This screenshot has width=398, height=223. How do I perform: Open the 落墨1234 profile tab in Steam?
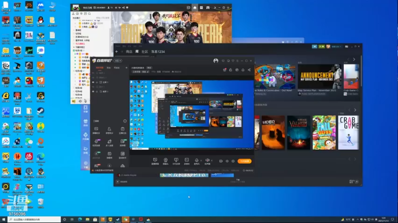(158, 52)
